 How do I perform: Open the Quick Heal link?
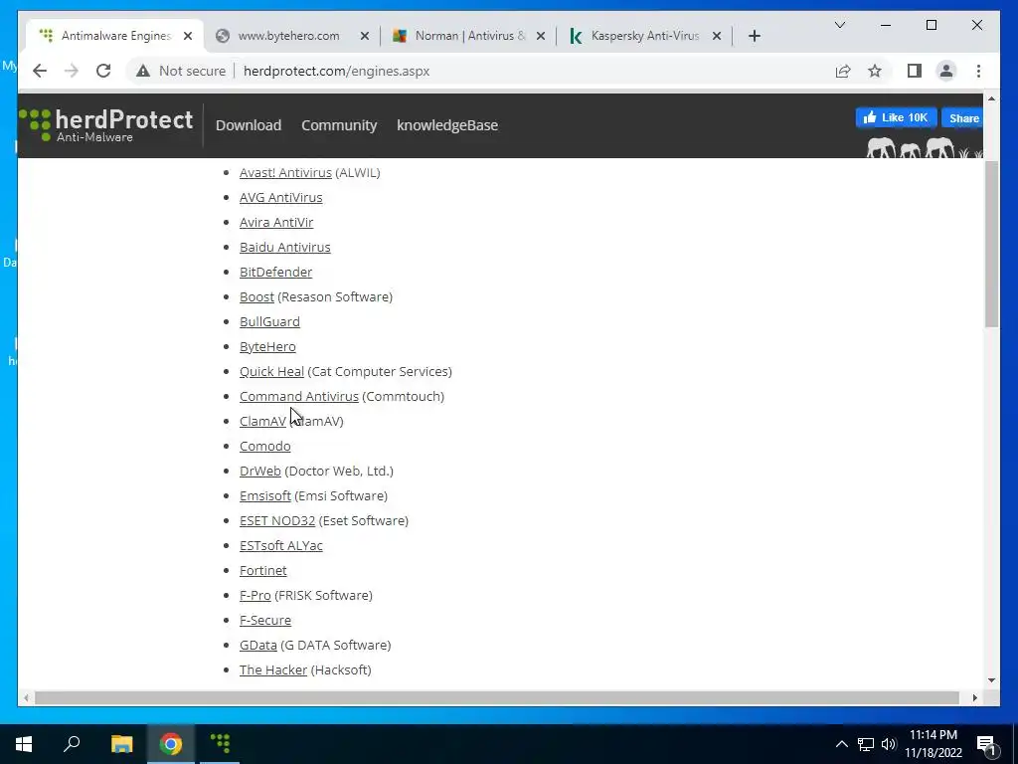click(x=271, y=372)
